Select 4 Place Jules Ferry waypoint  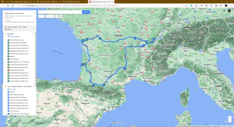19,76
